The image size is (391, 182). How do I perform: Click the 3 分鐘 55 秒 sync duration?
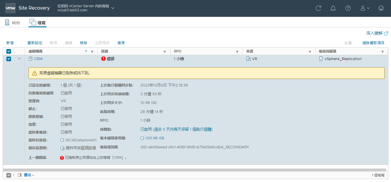point(151,94)
